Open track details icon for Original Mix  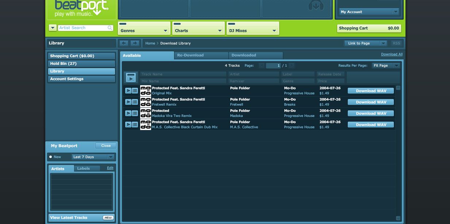[135, 91]
